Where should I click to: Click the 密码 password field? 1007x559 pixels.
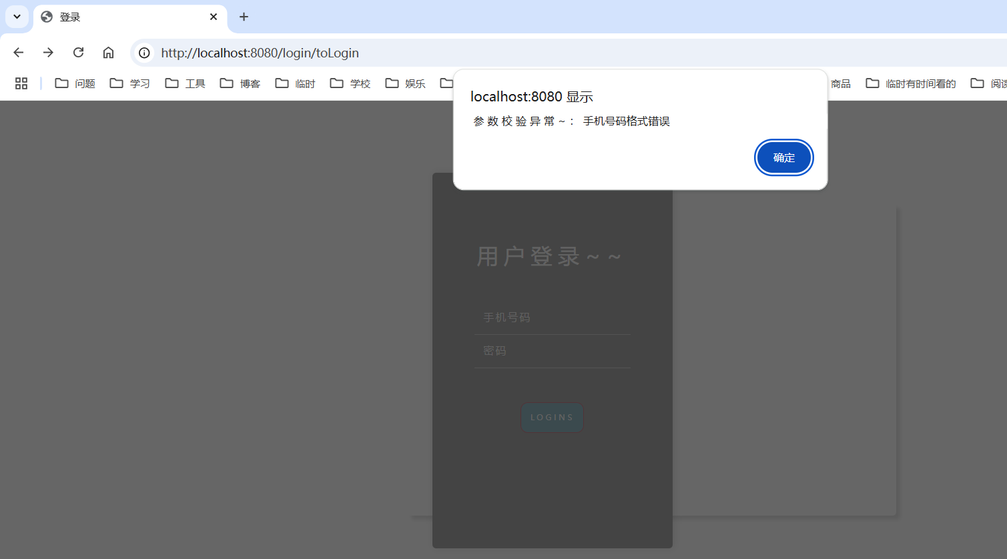553,351
